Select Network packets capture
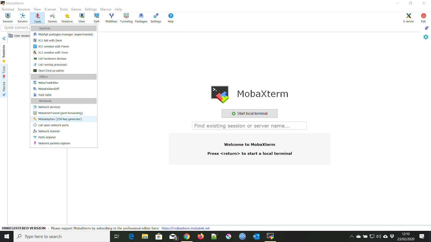 (x=64, y=143)
